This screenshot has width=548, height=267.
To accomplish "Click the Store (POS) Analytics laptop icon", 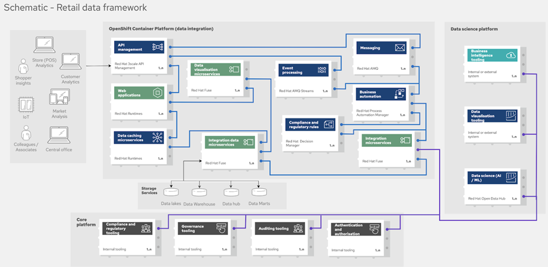I will [44, 46].
